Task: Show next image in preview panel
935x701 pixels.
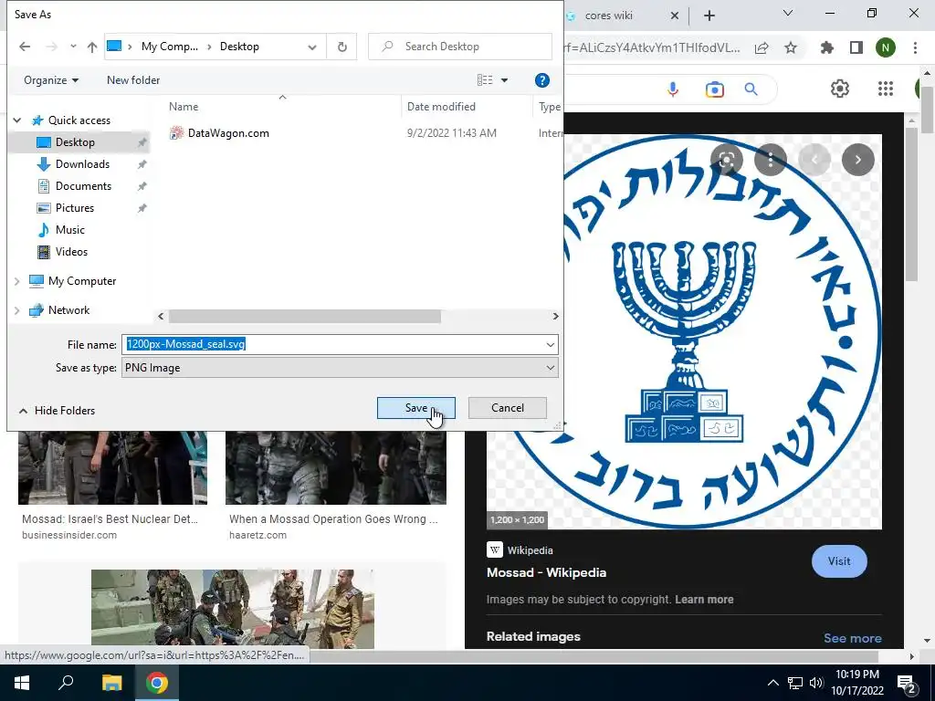Action: [858, 159]
